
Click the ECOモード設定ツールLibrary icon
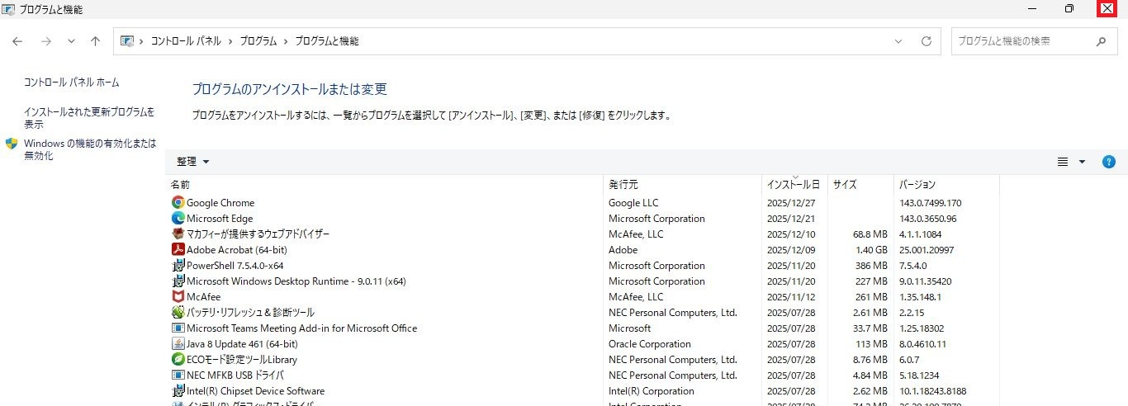tap(178, 360)
